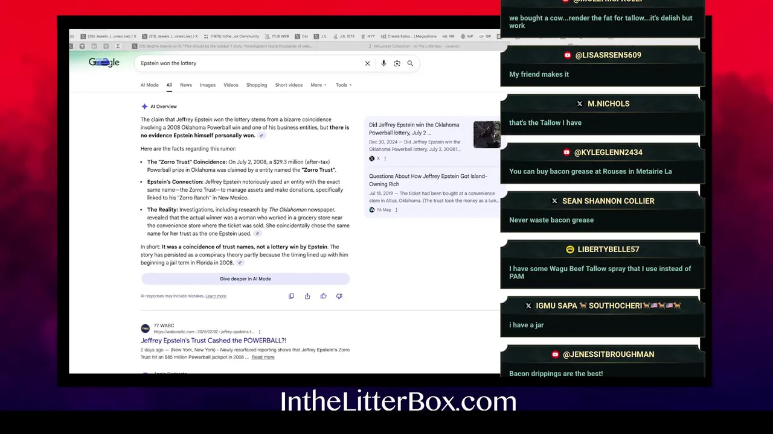
Task: Click the 'Epstein's Connection:' bullet heading
Action: click(x=175, y=182)
